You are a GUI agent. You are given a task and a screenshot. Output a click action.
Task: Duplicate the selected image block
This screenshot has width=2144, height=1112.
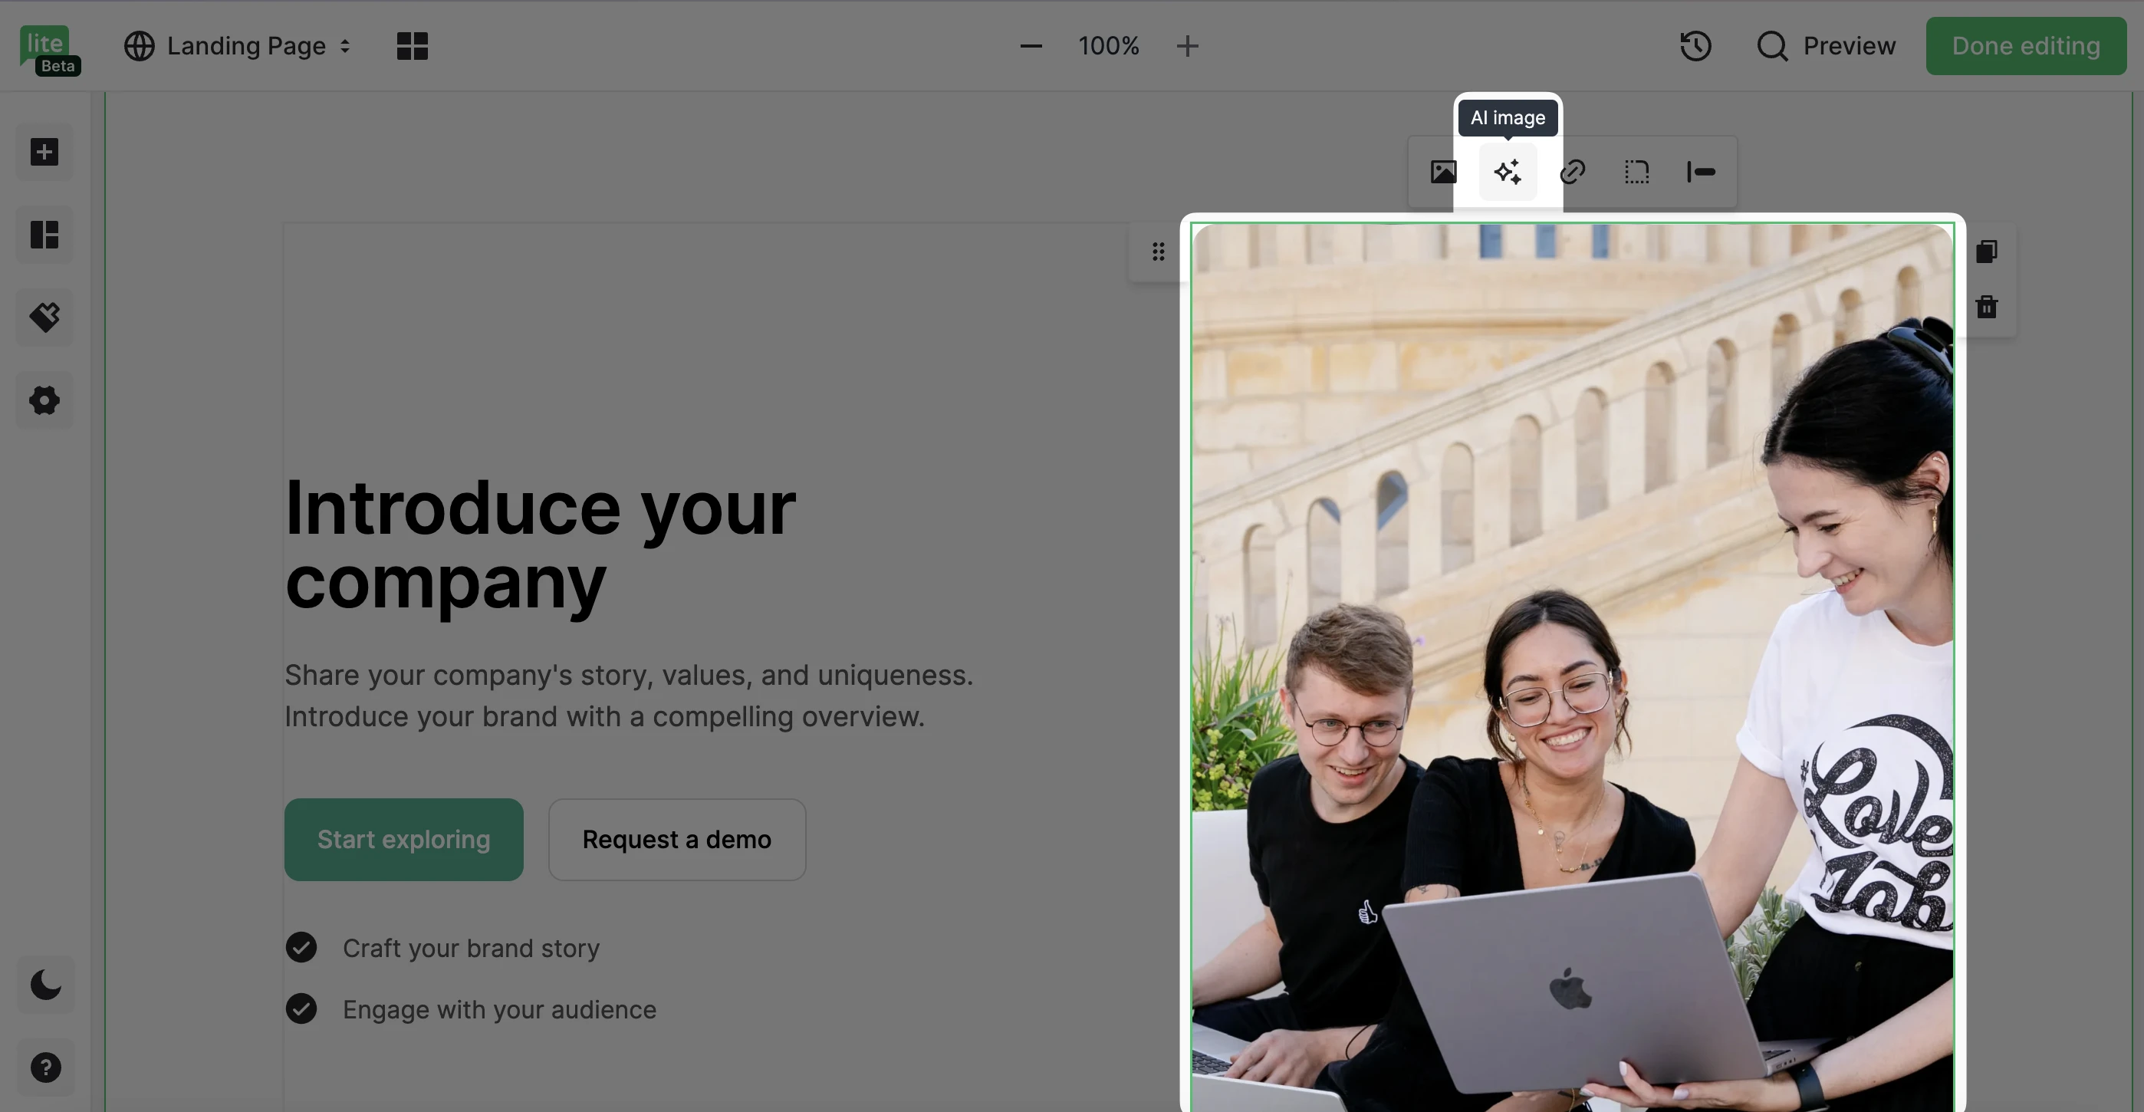pyautogui.click(x=1986, y=252)
